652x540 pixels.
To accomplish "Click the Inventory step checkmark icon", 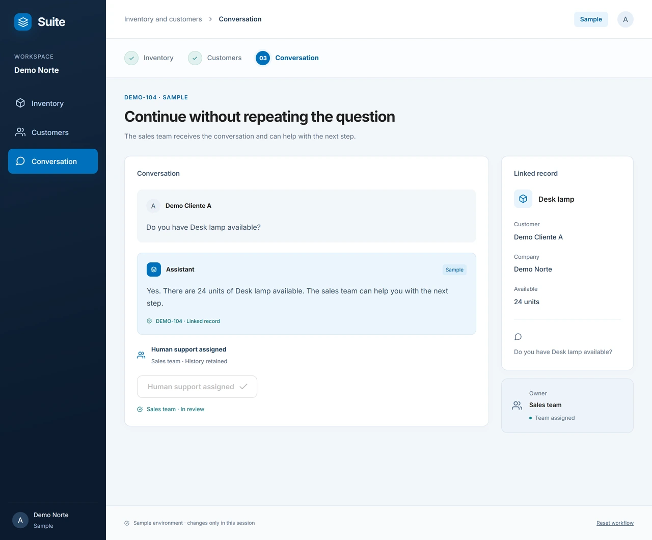I will (131, 58).
